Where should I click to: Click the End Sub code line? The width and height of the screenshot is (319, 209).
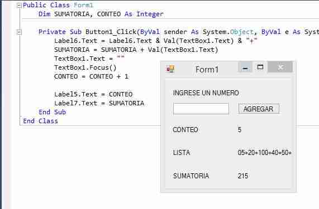[52, 112]
